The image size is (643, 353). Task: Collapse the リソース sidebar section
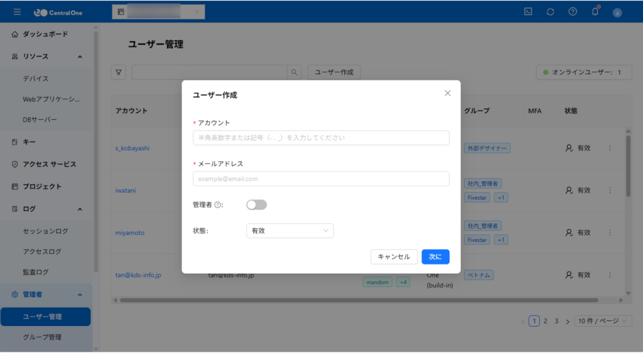point(80,57)
